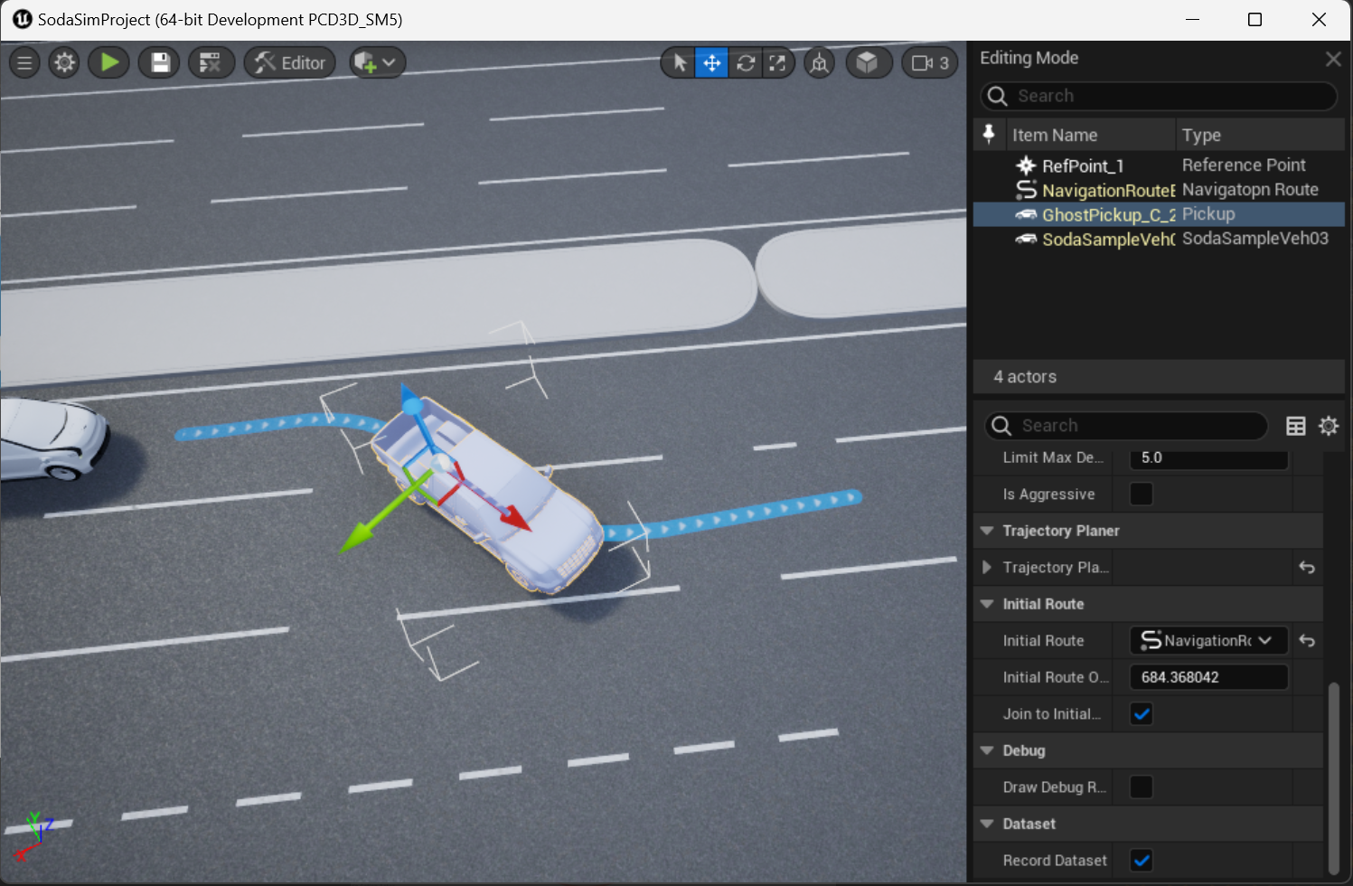Select the SodaSampleVeh actor row
The width and height of the screenshot is (1353, 886).
click(1159, 239)
